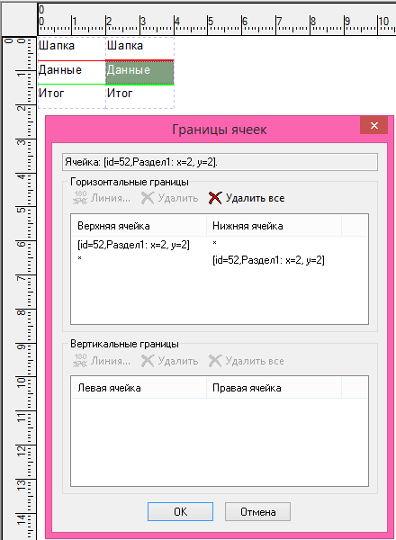396x540 pixels.
Task: Click vertical borders Удалить cross icon
Action: pos(148,361)
